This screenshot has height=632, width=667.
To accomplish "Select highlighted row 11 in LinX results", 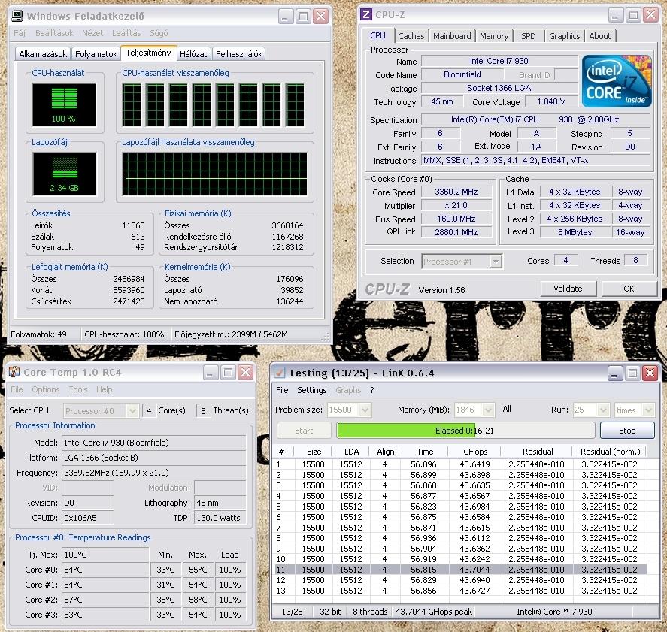I will pos(461,570).
